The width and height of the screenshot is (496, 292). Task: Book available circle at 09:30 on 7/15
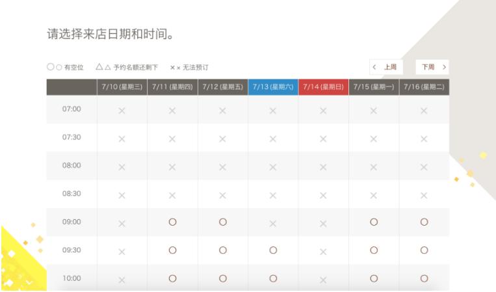(374, 250)
